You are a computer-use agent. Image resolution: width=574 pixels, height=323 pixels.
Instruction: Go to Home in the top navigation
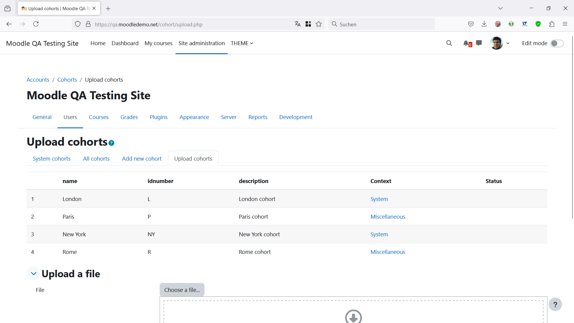[98, 43]
